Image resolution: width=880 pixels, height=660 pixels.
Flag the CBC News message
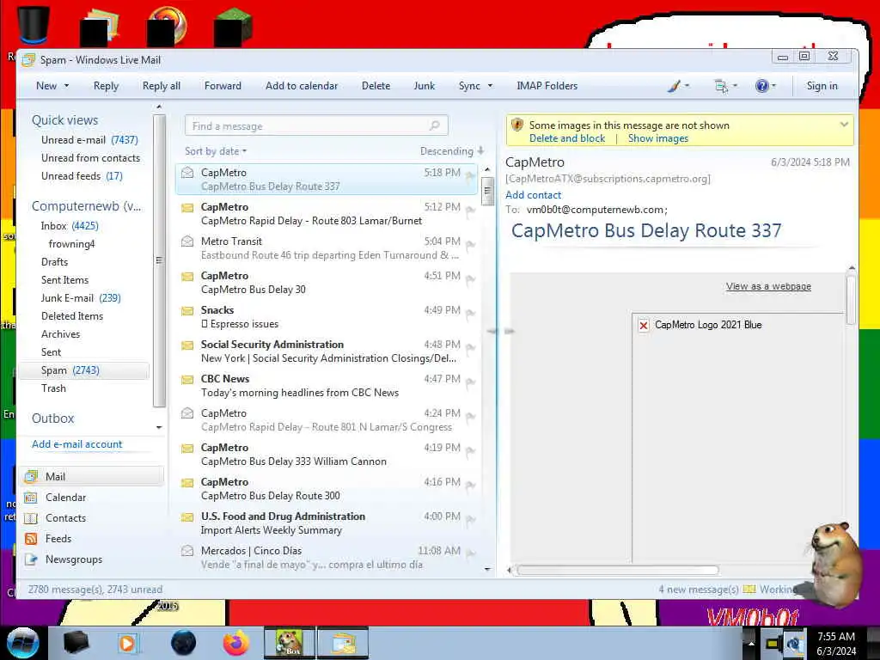point(470,383)
